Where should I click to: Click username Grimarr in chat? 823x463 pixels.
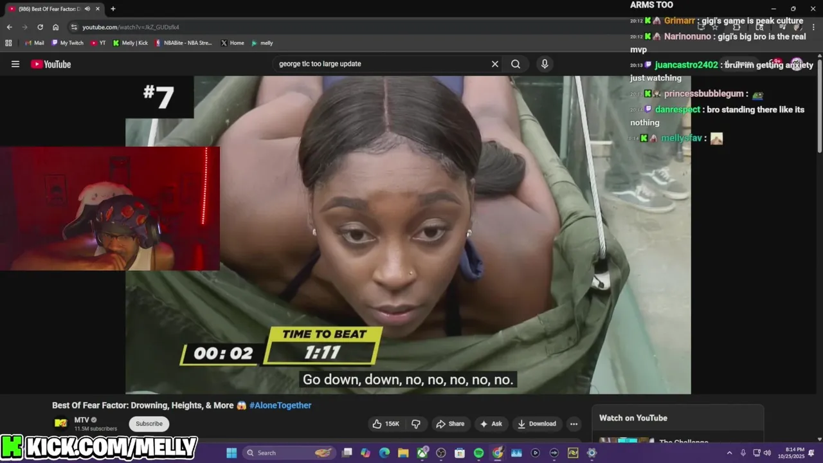click(679, 21)
